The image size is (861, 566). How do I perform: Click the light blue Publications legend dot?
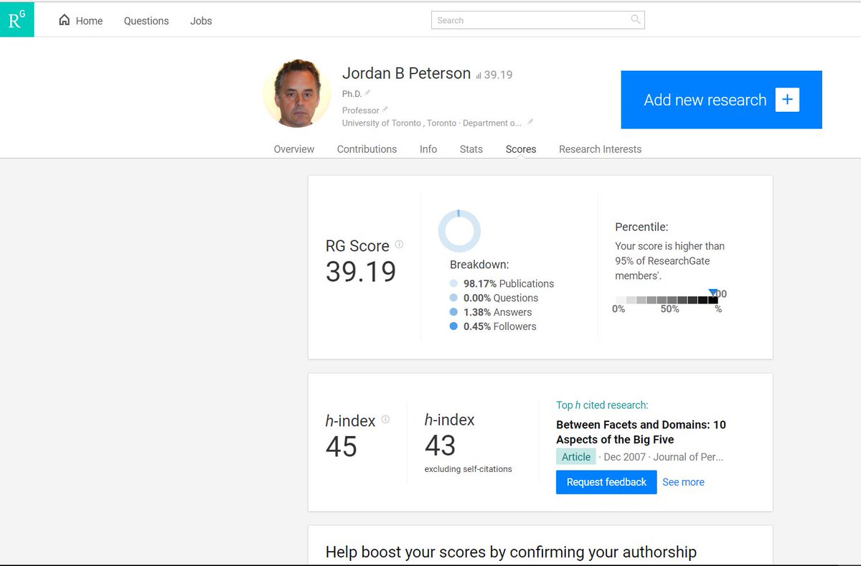453,283
